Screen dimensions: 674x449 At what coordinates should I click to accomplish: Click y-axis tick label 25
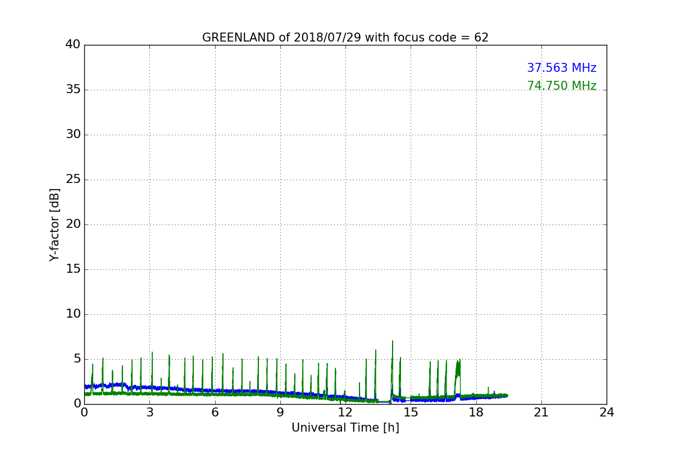[73, 180]
